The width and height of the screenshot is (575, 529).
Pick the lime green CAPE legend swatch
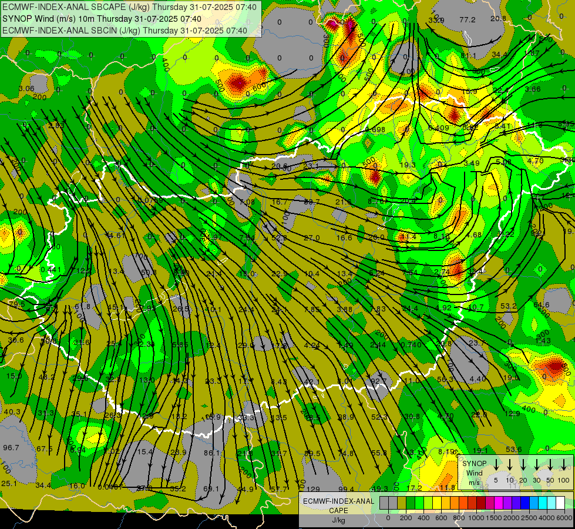coord(428,503)
